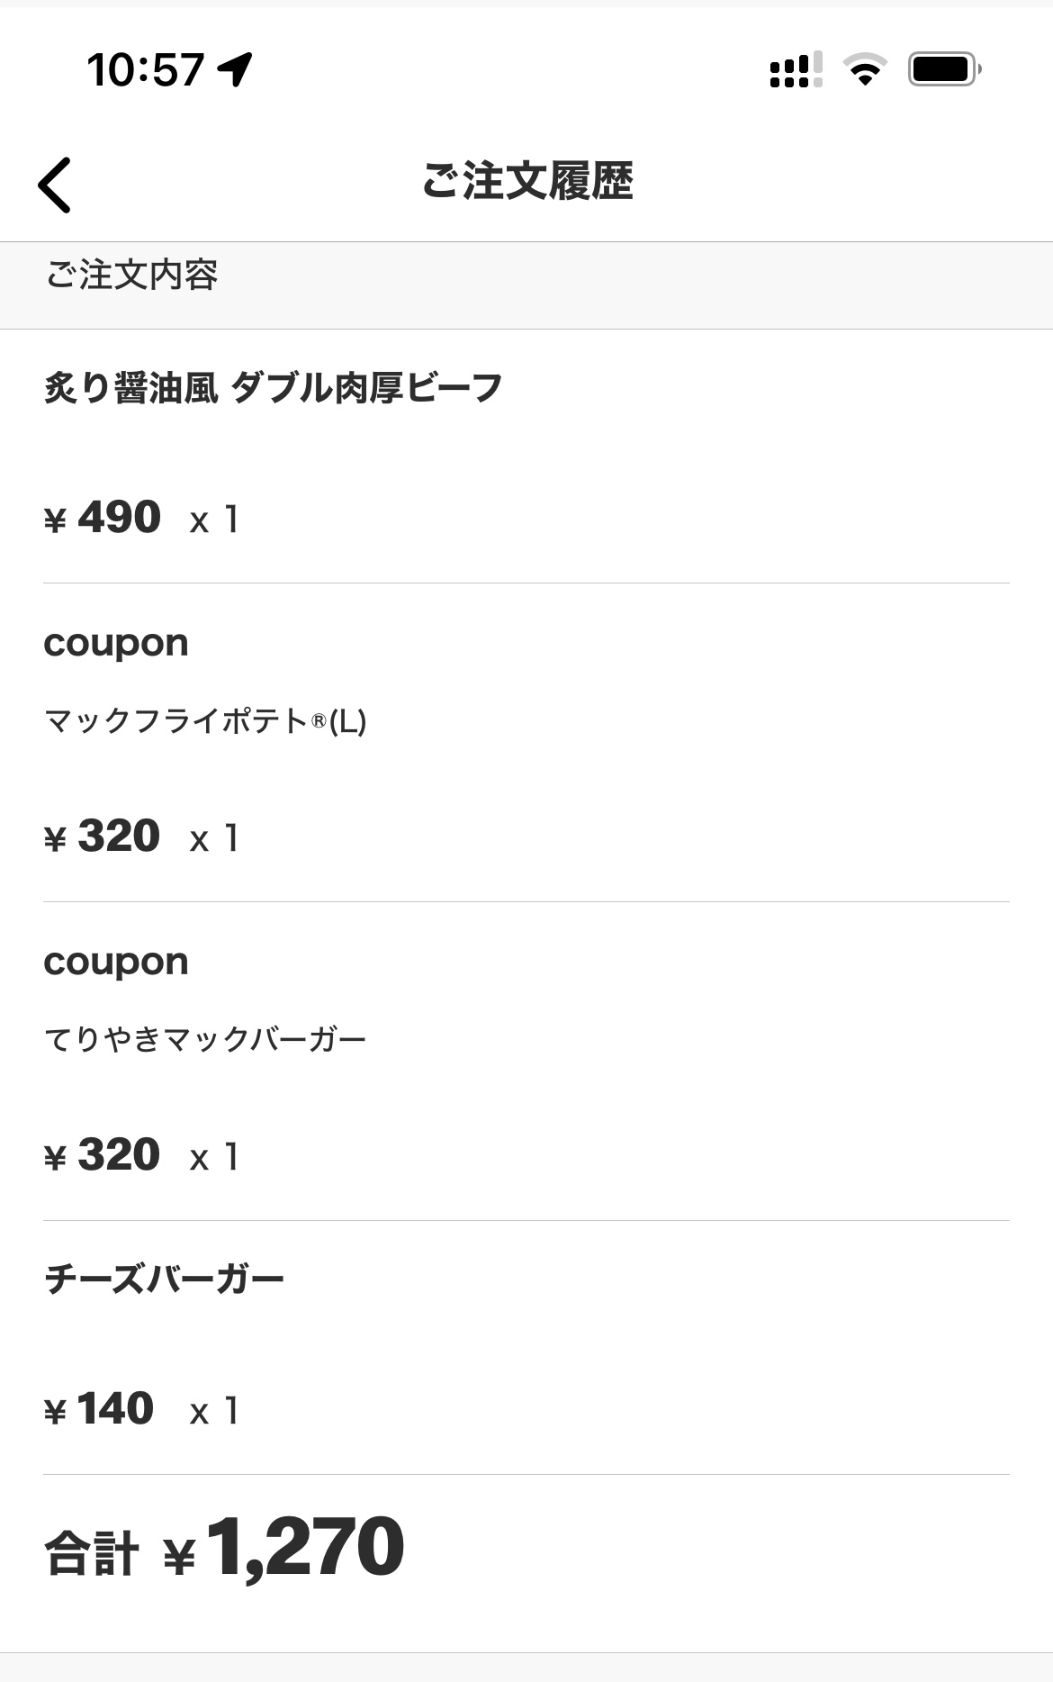Tap the first coupon label
The image size is (1053, 1682).
pyautogui.click(x=116, y=643)
